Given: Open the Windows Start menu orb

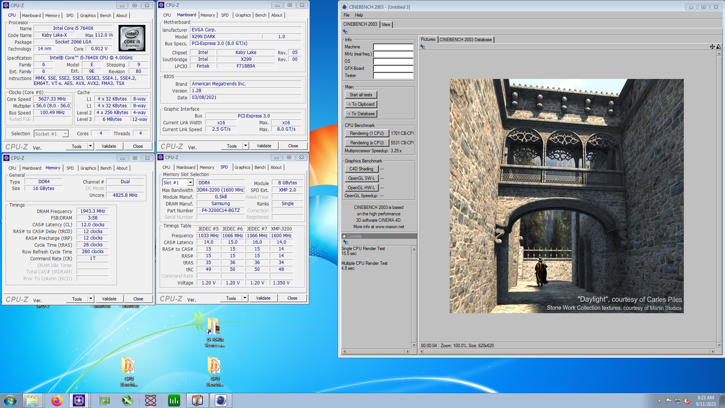Looking at the screenshot, I should [10, 400].
